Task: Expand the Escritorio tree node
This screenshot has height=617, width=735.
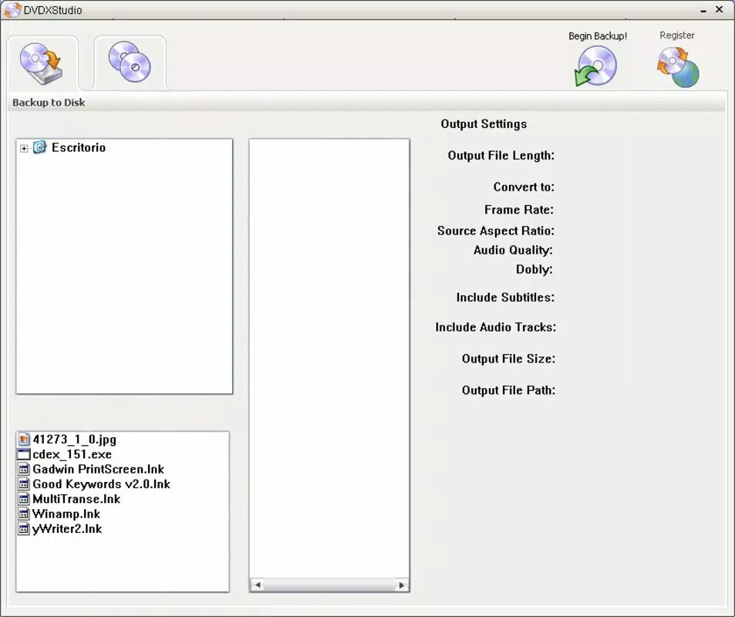Action: coord(24,148)
